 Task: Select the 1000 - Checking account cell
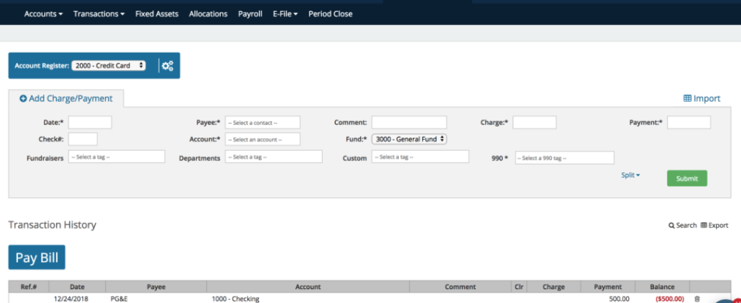click(236, 299)
